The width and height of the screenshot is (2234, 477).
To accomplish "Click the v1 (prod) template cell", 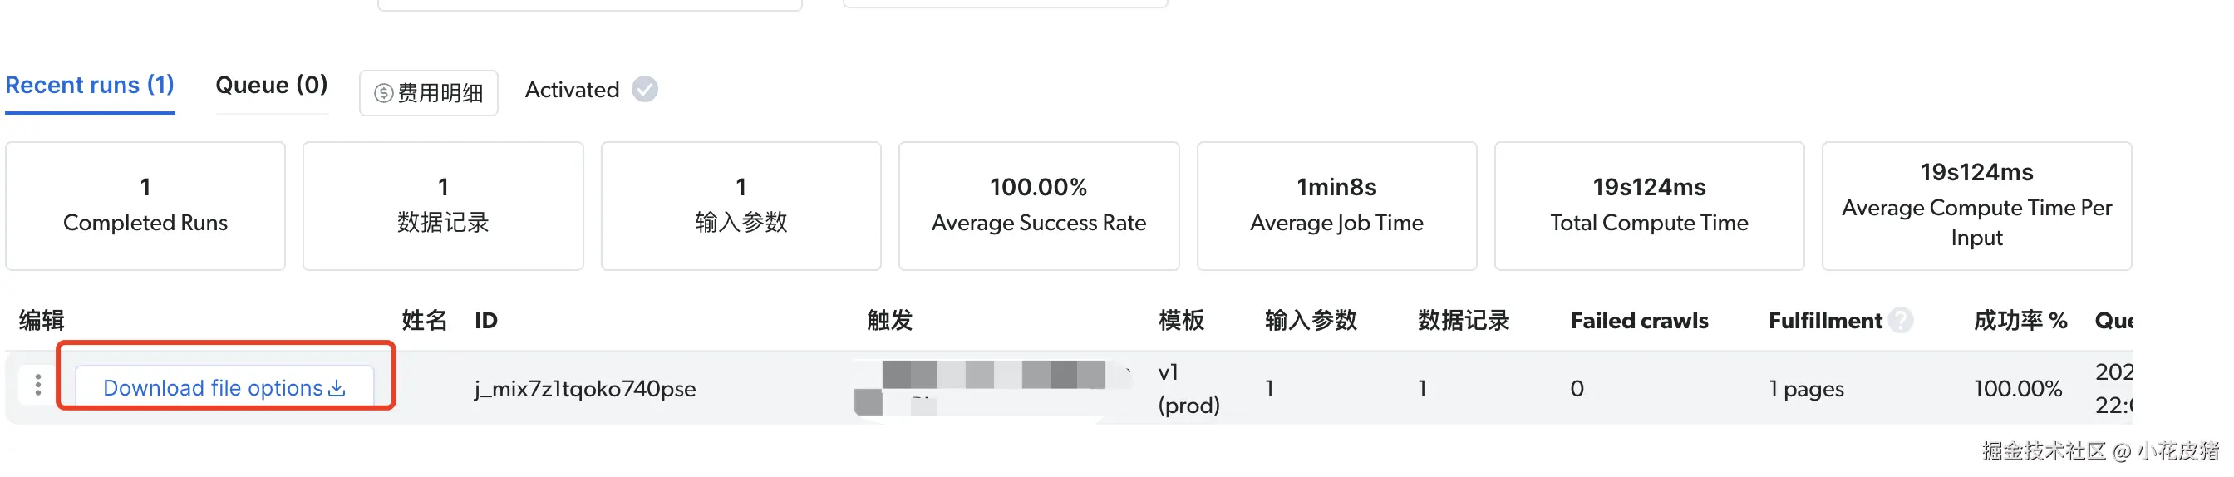I will [1188, 389].
